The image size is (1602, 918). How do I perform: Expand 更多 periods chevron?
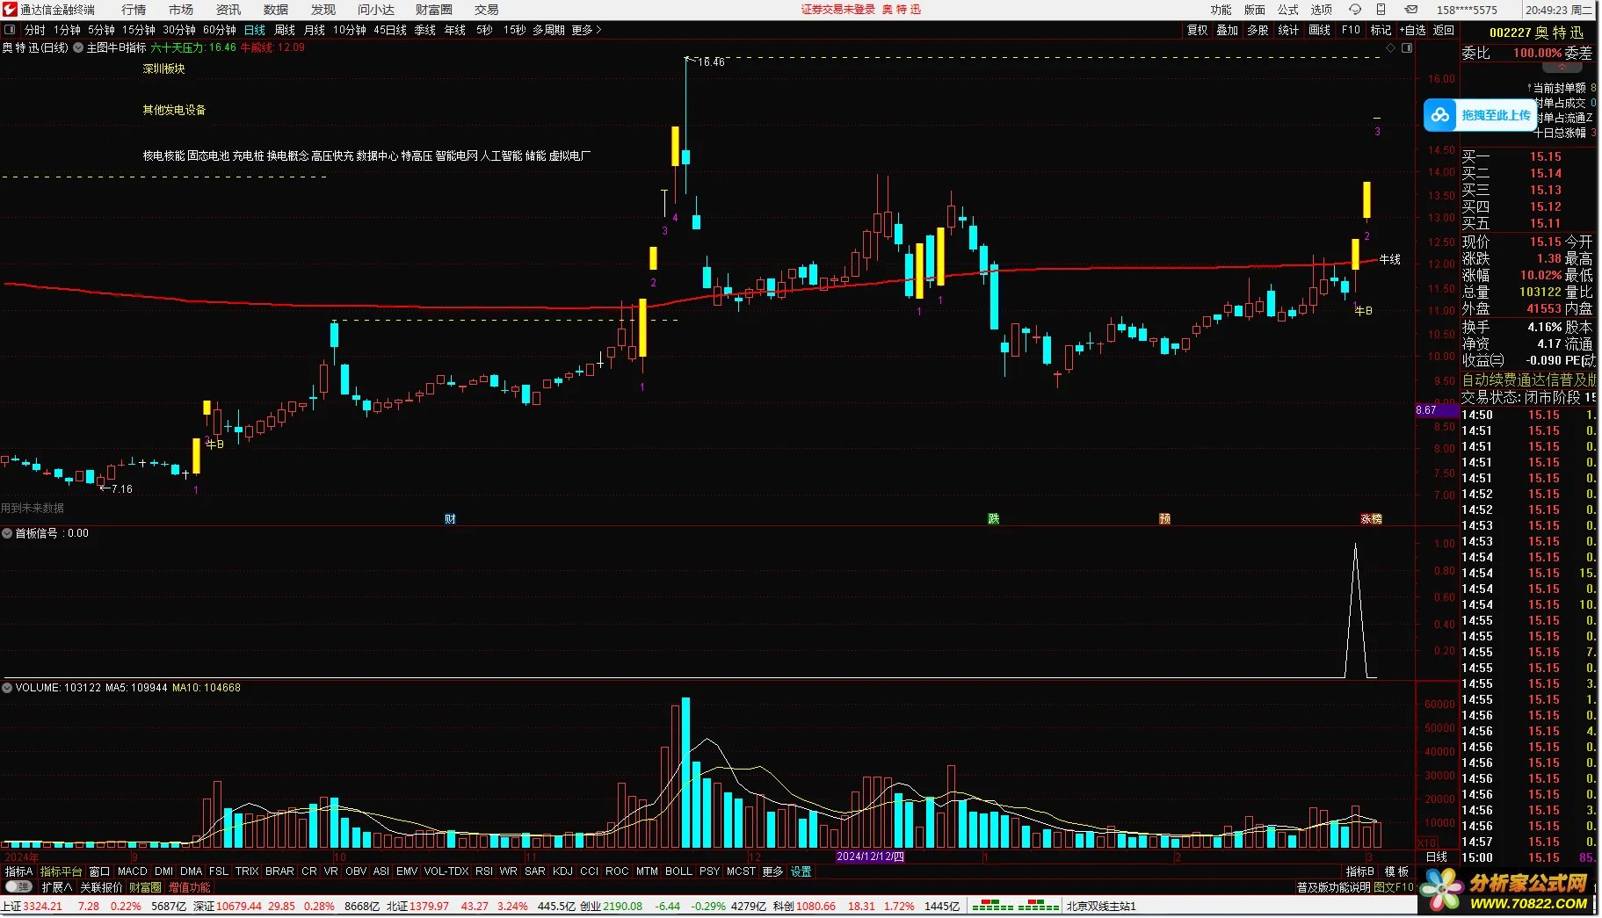click(587, 30)
